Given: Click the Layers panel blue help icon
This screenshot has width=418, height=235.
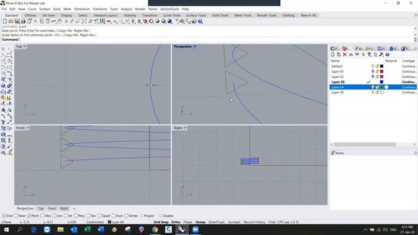Looking at the screenshot, I should click(x=387, y=54).
